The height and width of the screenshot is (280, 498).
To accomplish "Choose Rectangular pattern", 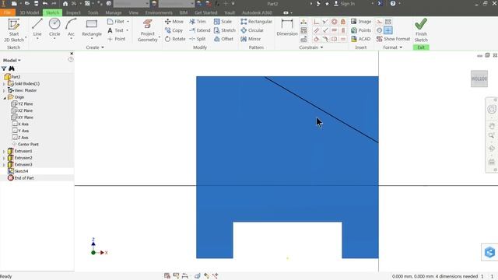I will tap(256, 21).
